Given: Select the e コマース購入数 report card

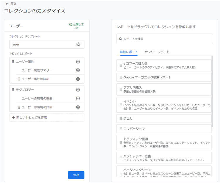Looking at the screenshot, I should point(164,65).
